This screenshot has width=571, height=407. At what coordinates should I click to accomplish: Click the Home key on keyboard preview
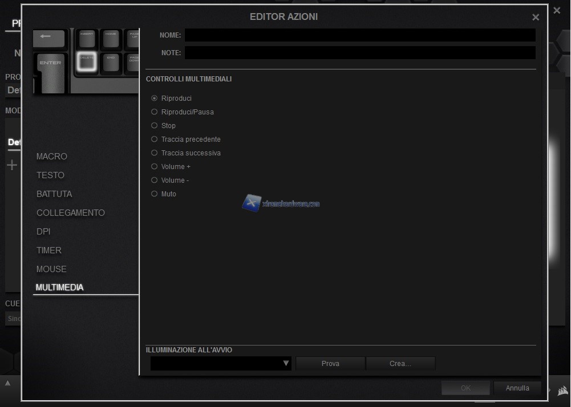(111, 39)
